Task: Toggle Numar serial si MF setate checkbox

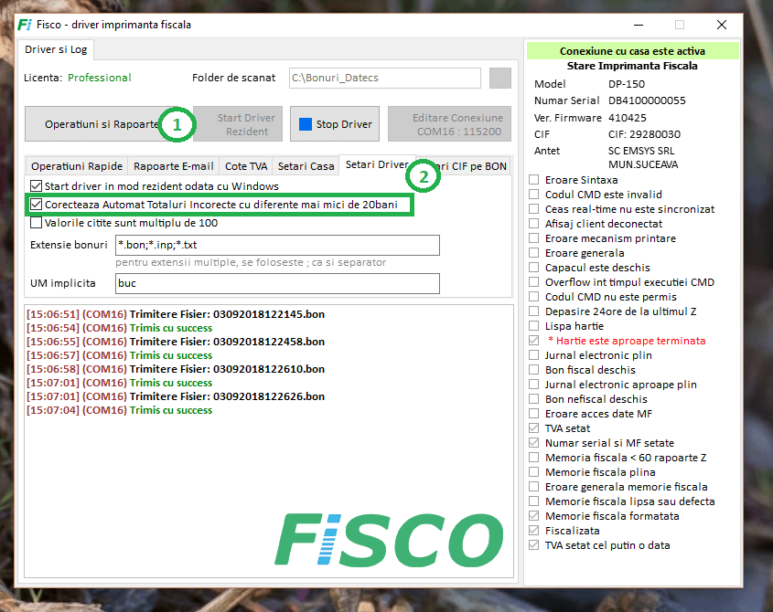Action: (x=534, y=443)
